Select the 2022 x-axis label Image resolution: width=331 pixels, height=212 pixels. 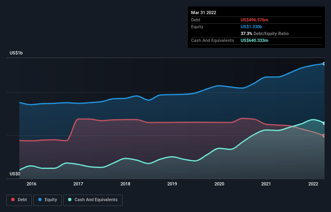point(313,184)
